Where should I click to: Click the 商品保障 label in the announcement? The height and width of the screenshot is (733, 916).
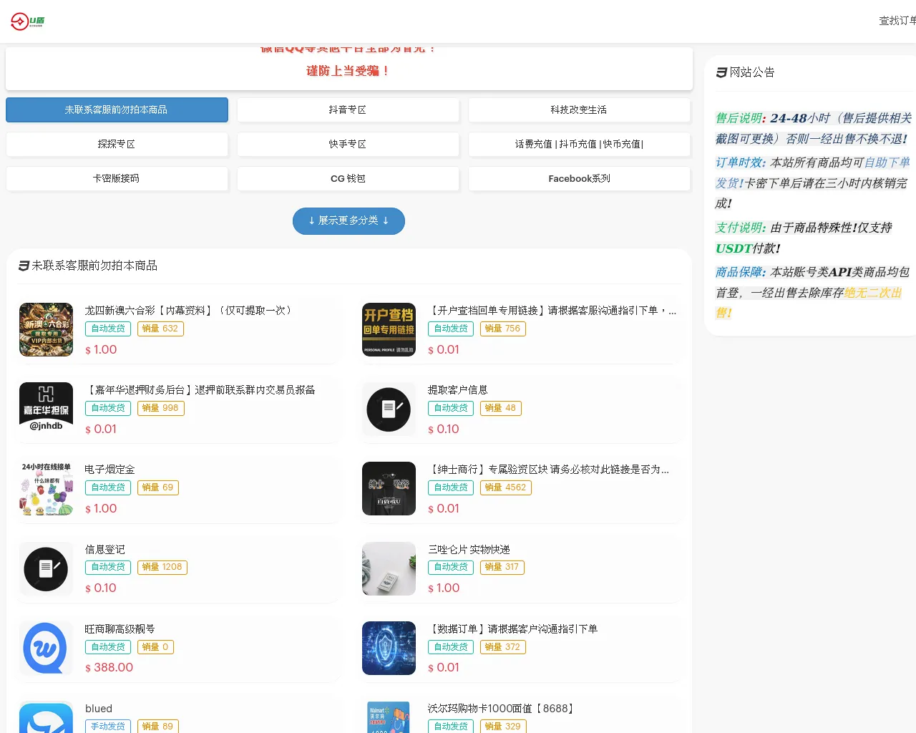(741, 272)
